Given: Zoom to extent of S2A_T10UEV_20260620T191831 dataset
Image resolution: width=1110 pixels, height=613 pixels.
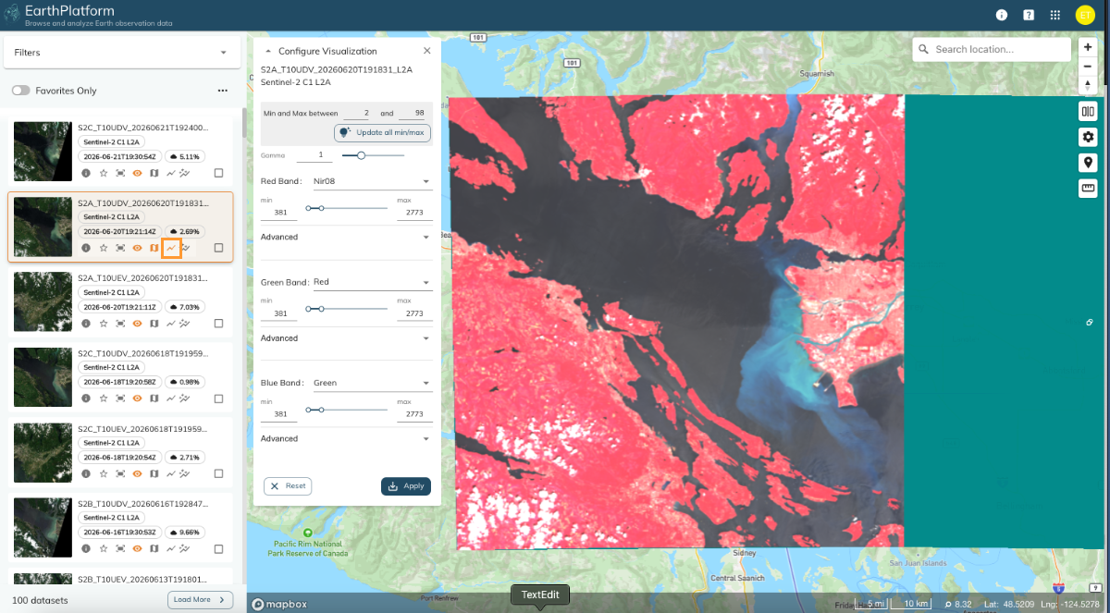Looking at the screenshot, I should tap(120, 324).
